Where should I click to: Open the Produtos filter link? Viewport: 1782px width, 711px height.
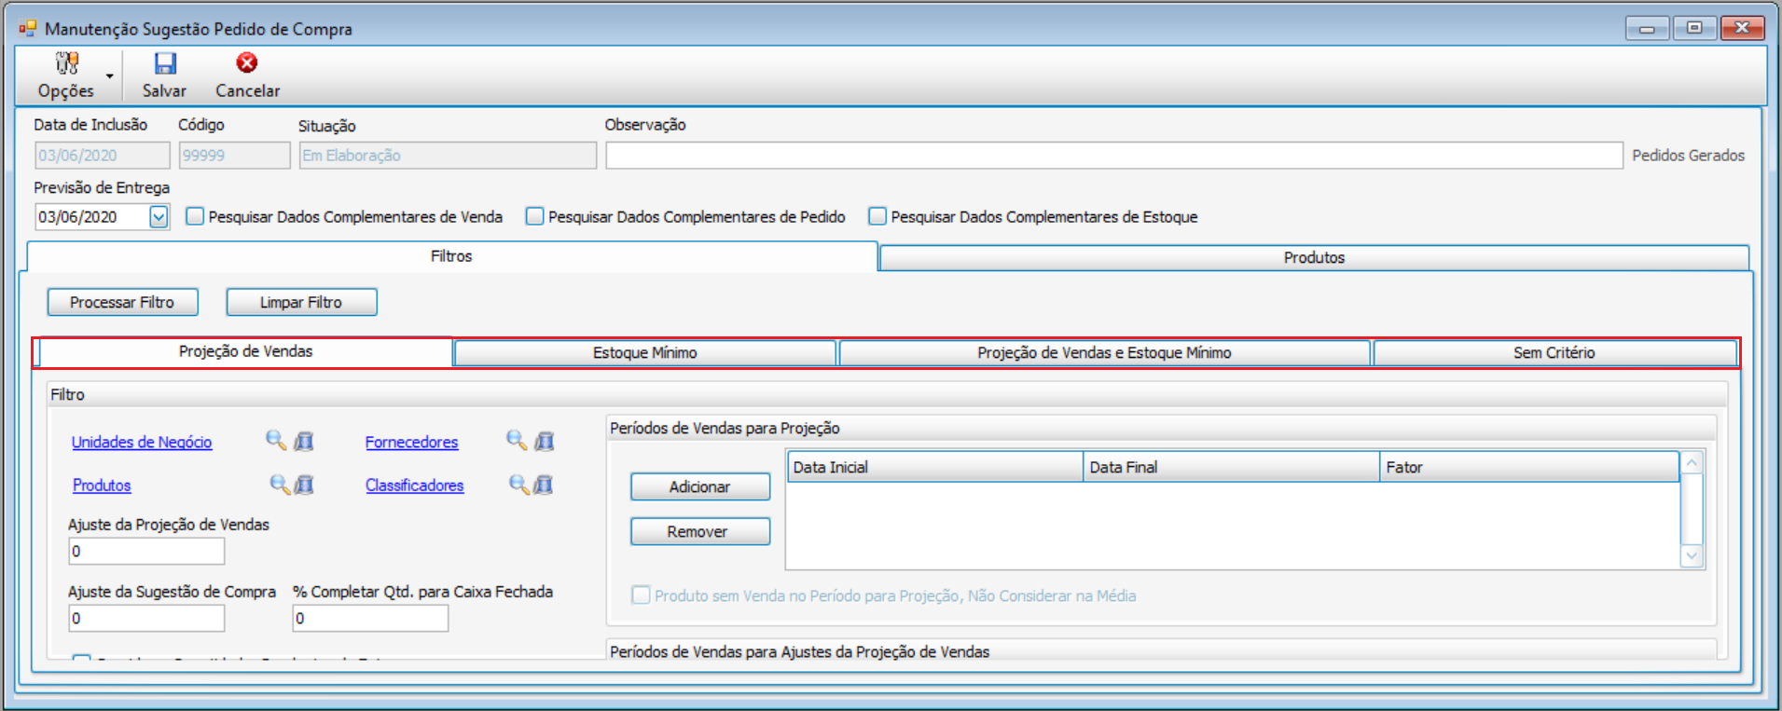102,485
